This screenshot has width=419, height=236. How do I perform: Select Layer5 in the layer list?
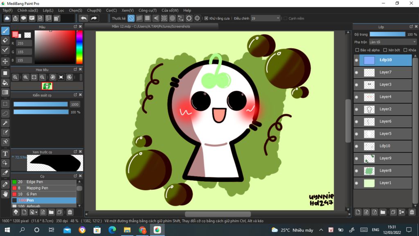tap(383, 134)
